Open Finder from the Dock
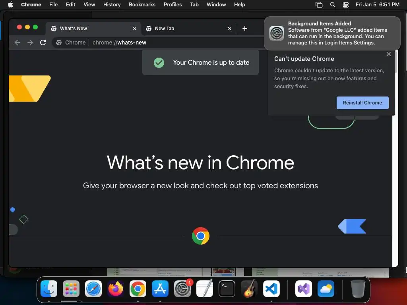Viewport: 407px width, 305px height. coord(49,289)
